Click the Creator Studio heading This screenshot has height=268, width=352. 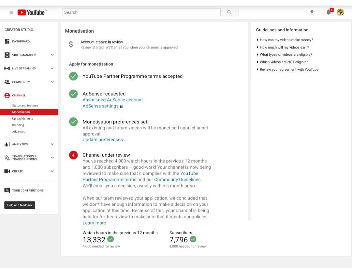click(x=19, y=30)
